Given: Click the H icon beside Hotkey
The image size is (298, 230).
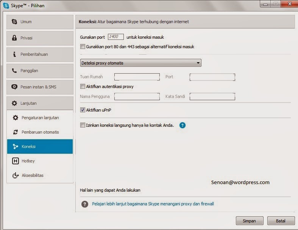Looking at the screenshot, I should pyautogui.click(x=16, y=161).
